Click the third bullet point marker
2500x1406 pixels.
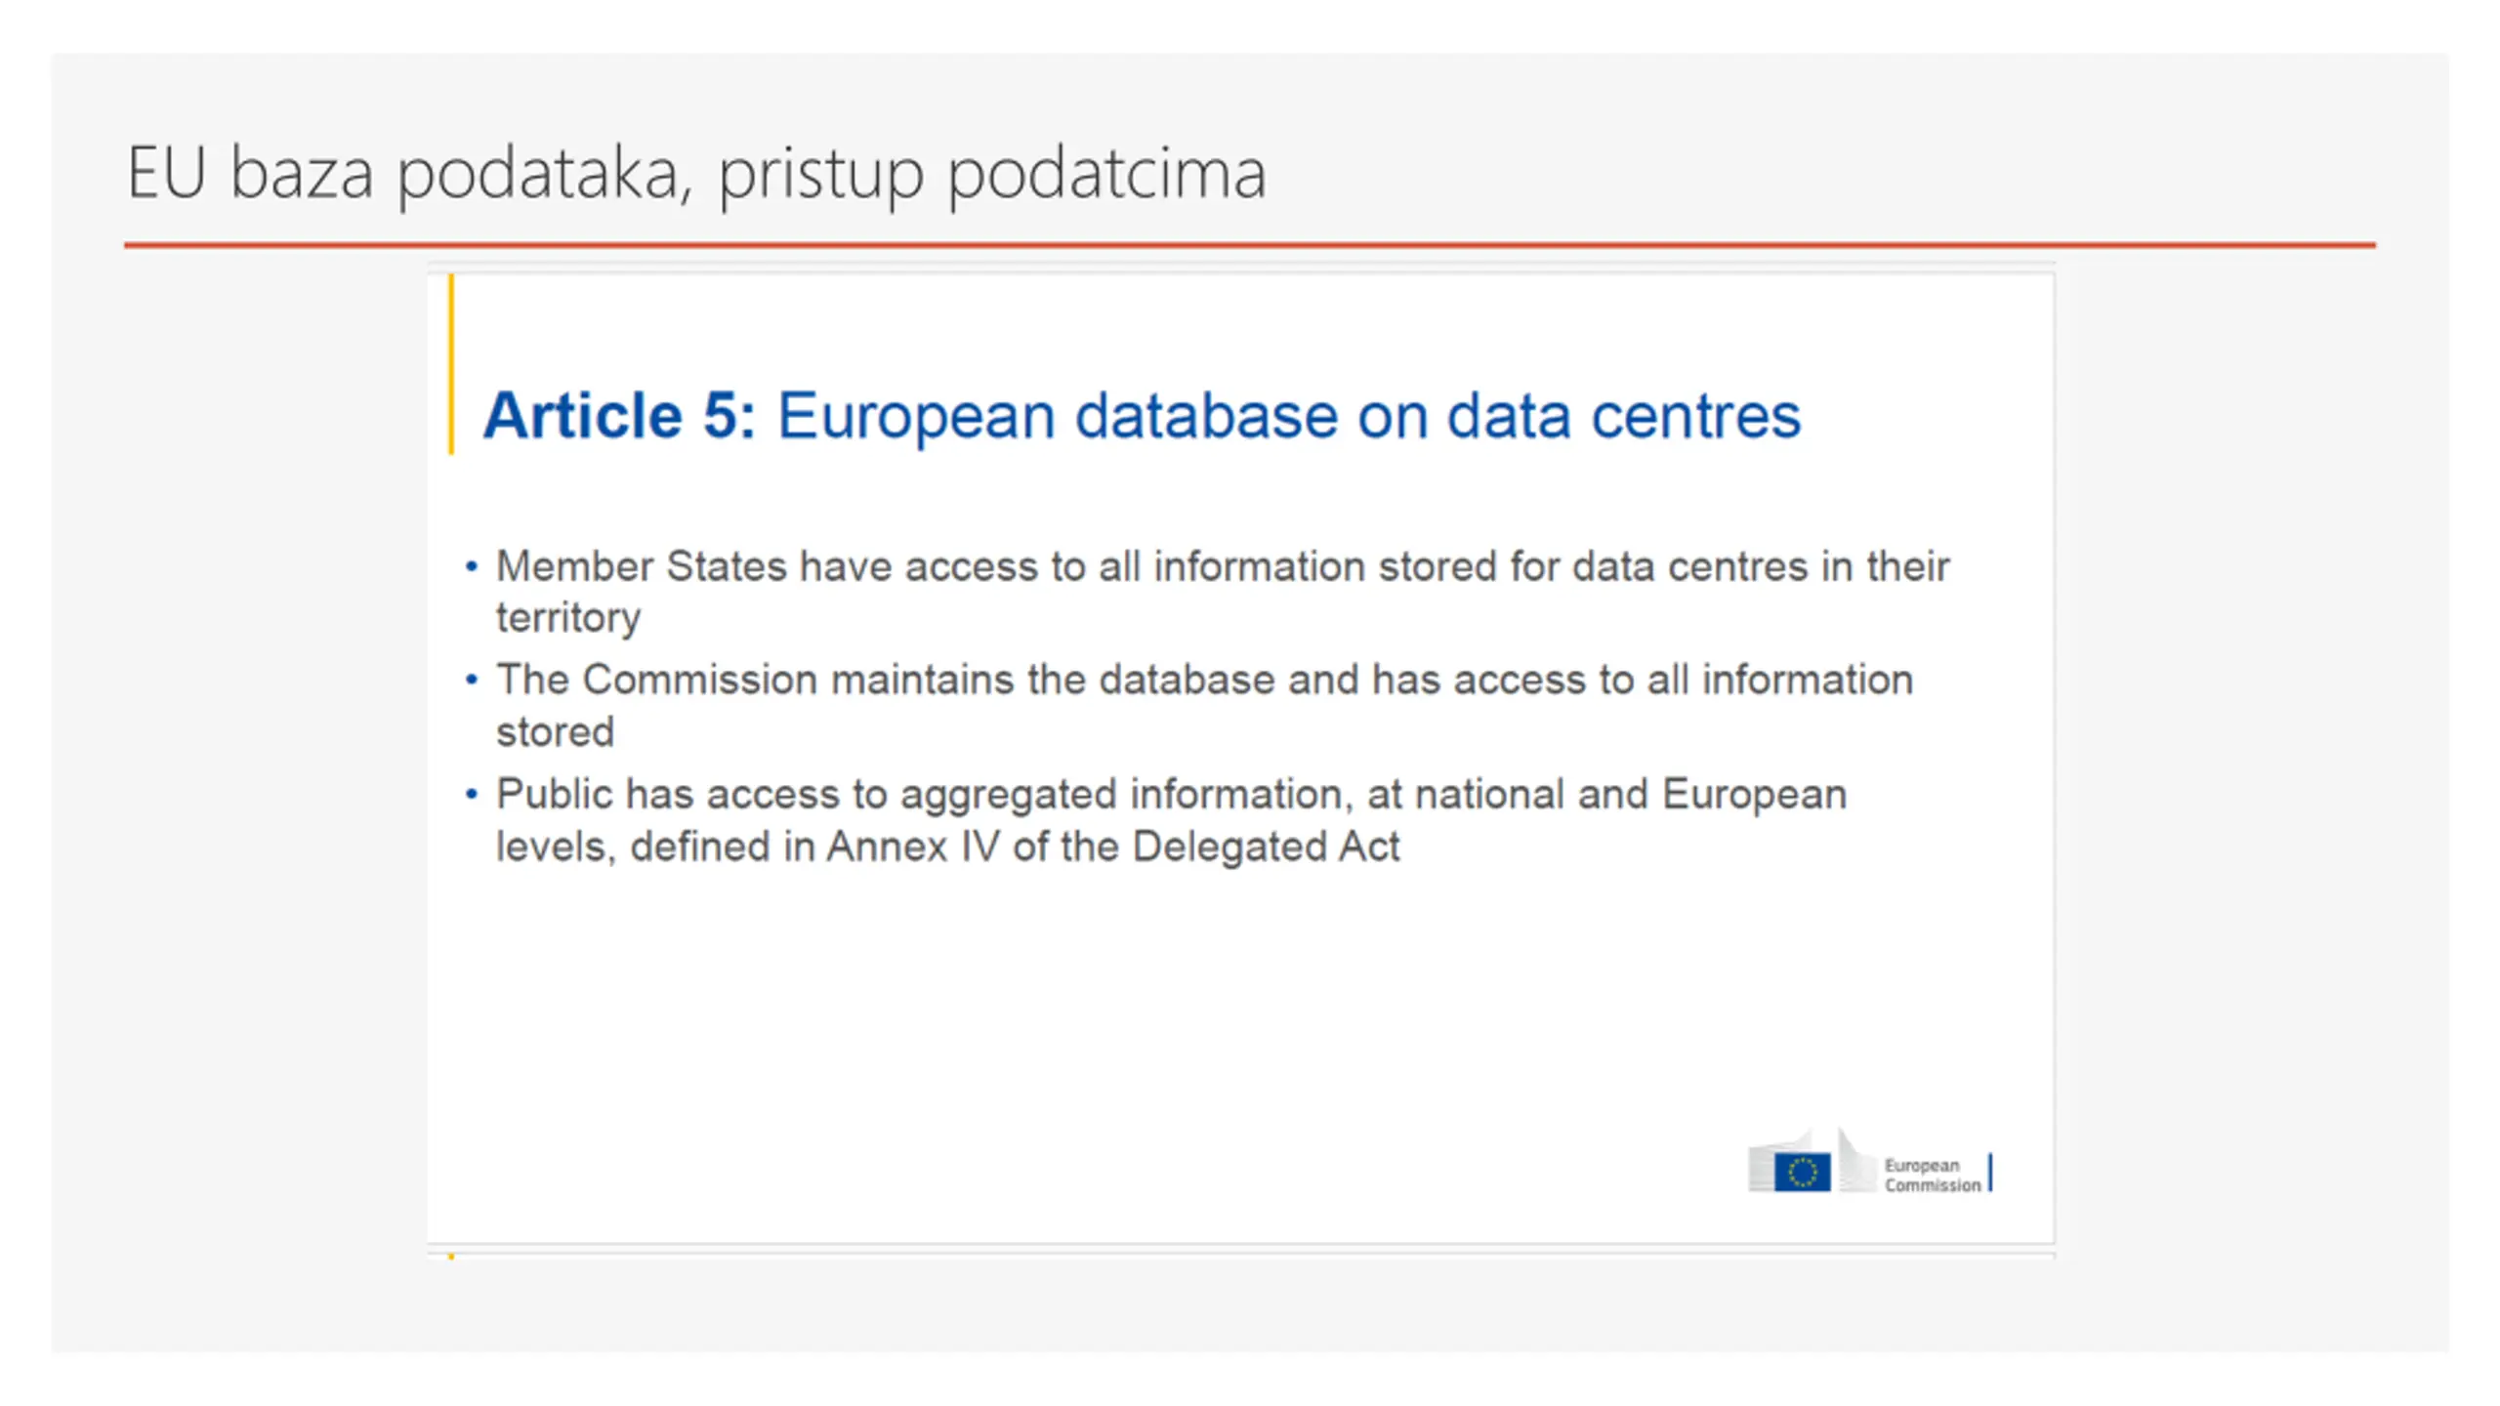pyautogui.click(x=472, y=795)
